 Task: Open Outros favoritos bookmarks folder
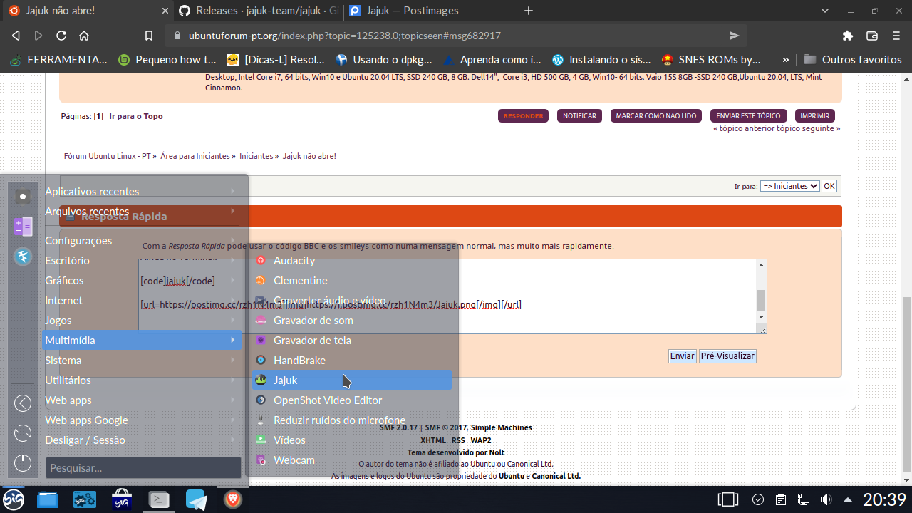pos(853,60)
